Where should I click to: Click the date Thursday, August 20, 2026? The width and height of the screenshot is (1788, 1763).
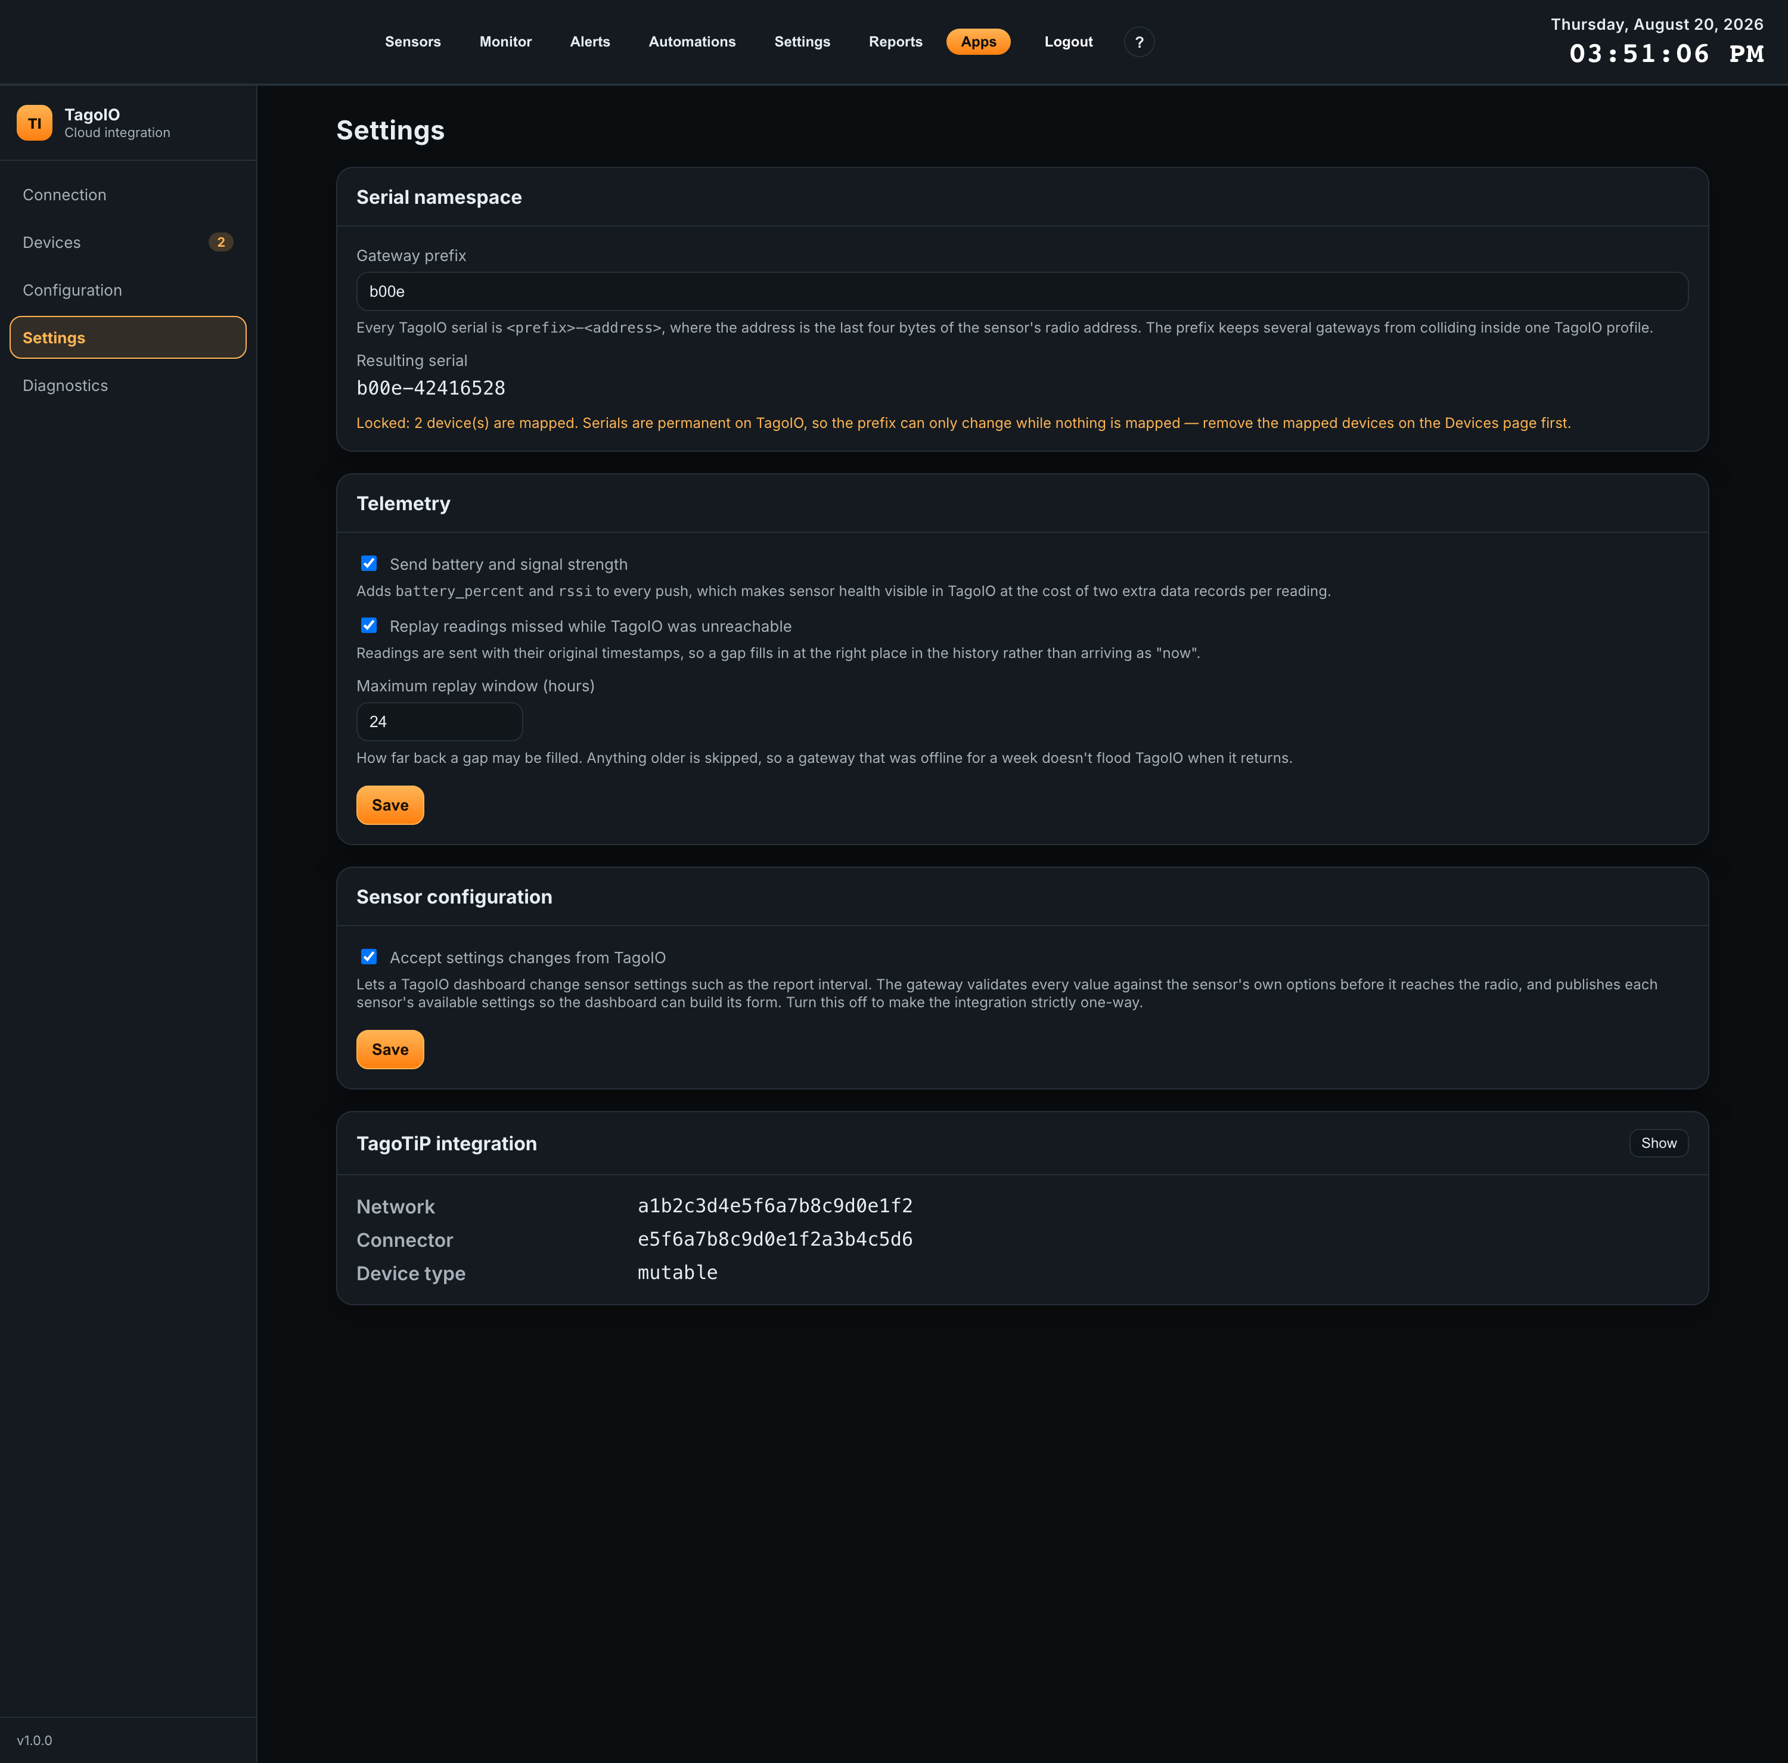(1657, 24)
